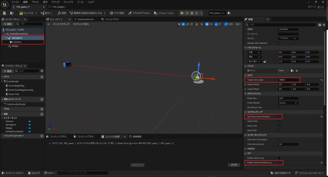Select Camera component in the components tree
The width and height of the screenshot is (328, 177).
[17, 42]
